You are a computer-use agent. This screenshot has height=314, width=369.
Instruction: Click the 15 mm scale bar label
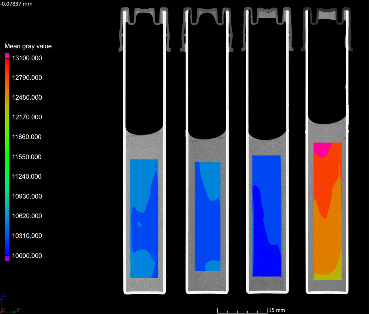coord(277,310)
